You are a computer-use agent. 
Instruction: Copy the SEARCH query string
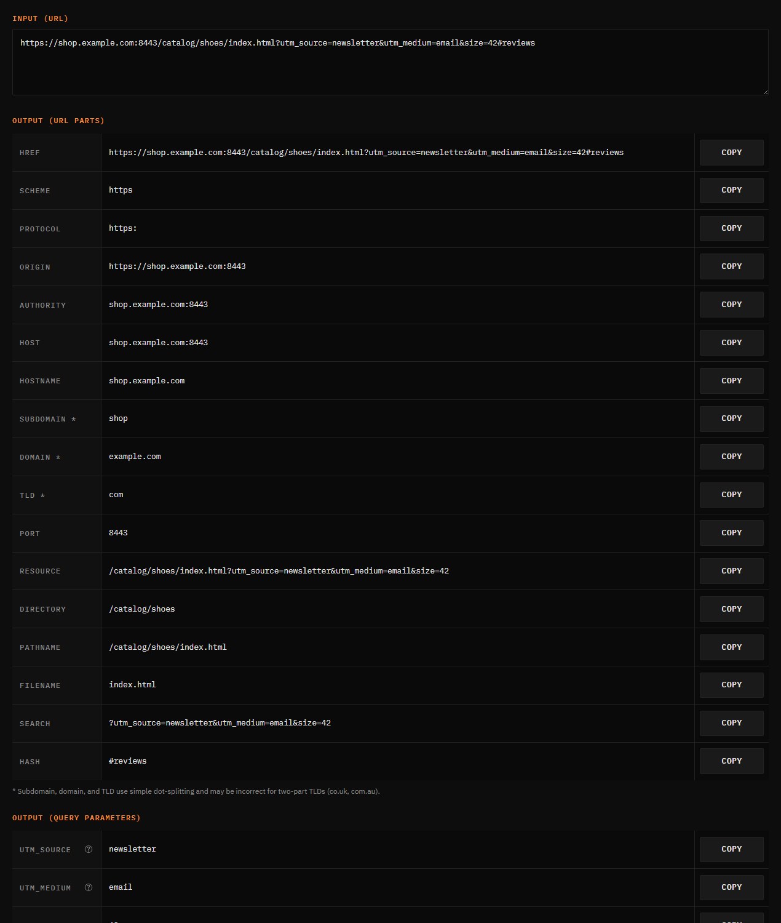pos(731,723)
